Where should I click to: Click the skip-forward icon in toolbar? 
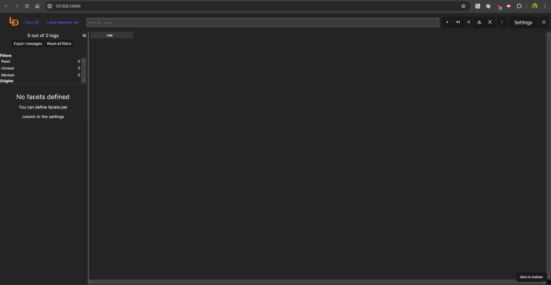click(x=458, y=22)
